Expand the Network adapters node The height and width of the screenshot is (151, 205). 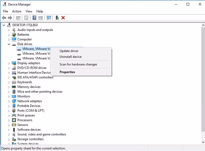[9, 101]
